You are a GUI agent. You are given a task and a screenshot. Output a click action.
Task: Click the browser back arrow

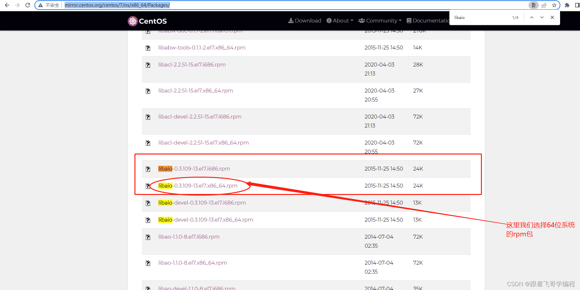click(x=7, y=5)
